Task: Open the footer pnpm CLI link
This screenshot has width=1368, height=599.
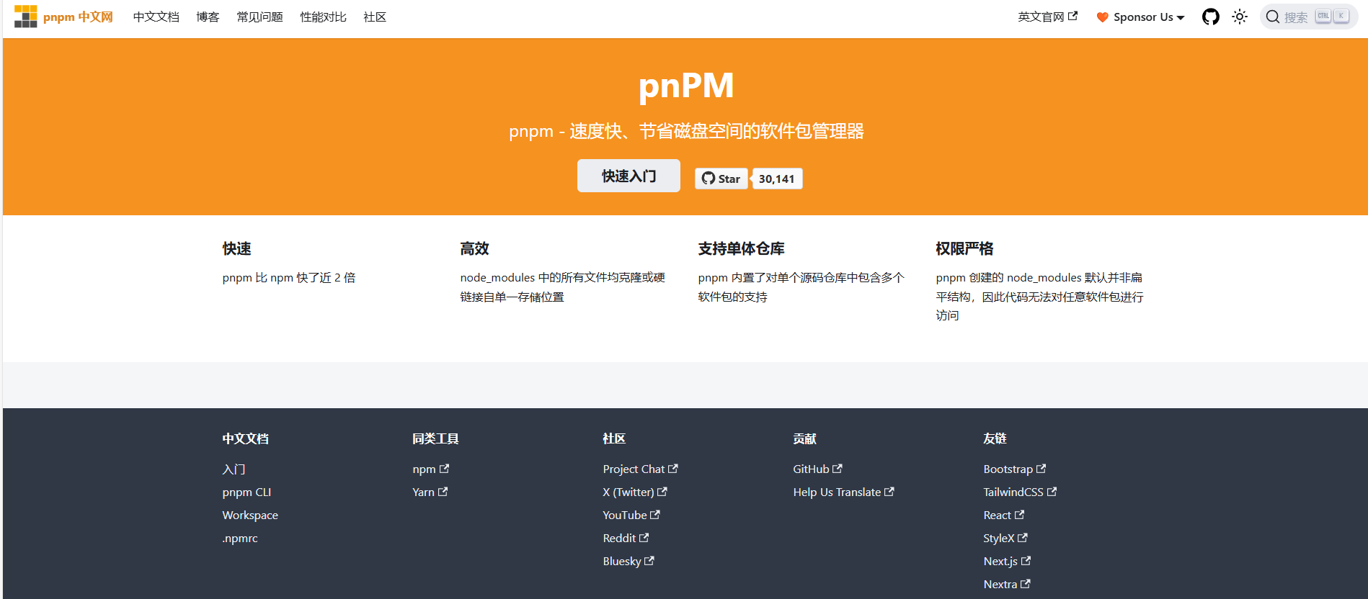Action: (x=246, y=492)
